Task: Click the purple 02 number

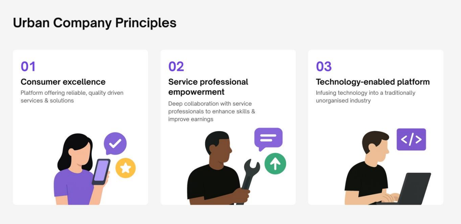Action: pyautogui.click(x=176, y=67)
